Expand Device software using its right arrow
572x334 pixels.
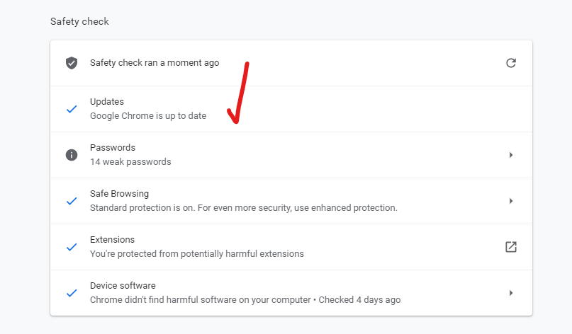click(x=511, y=293)
